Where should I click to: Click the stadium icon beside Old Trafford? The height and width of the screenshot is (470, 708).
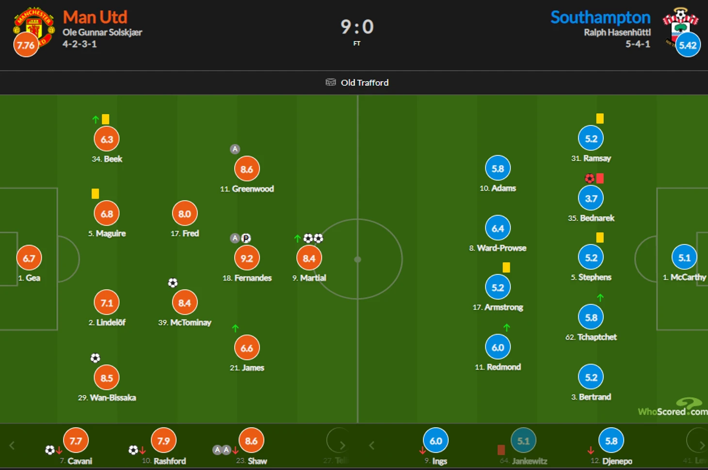(331, 82)
